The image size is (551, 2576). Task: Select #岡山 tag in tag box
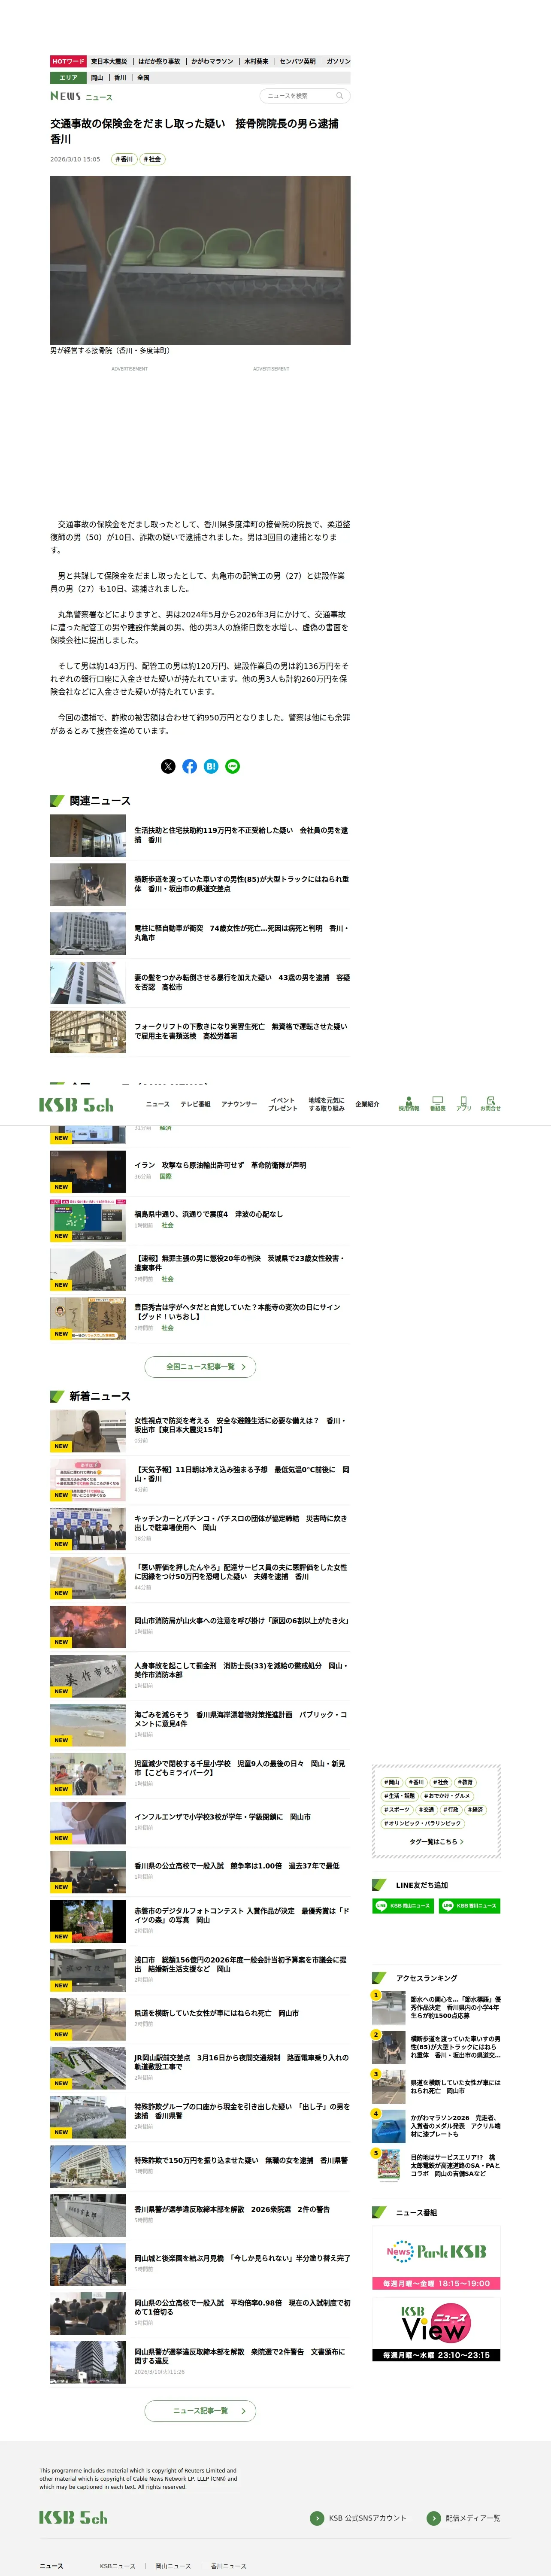pos(392,1782)
